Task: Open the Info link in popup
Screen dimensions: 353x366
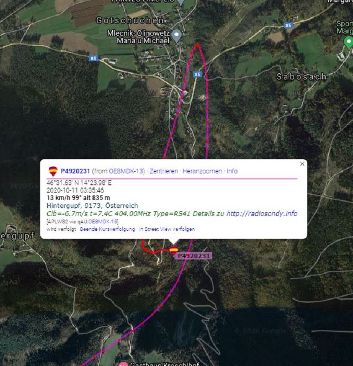Action: 232,171
